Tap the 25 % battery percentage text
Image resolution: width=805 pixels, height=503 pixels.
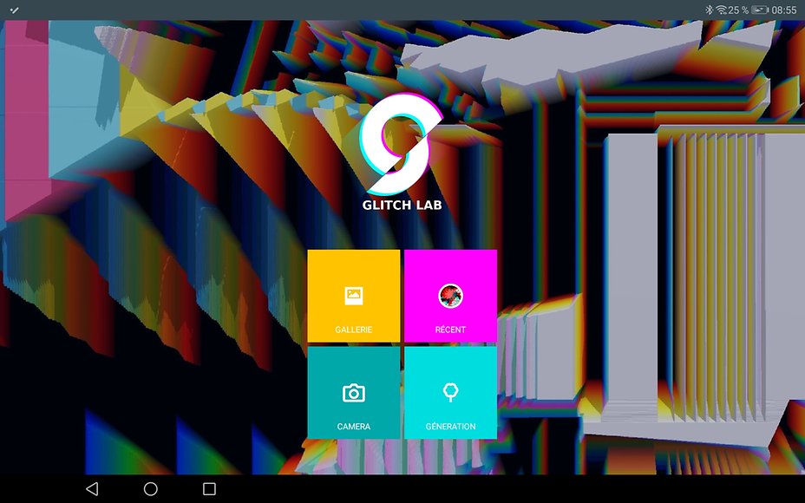click(738, 10)
